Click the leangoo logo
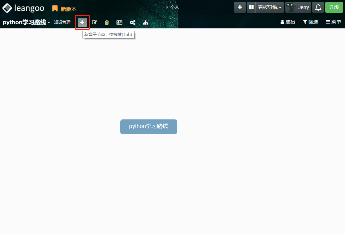This screenshot has width=345, height=235. click(24, 8)
